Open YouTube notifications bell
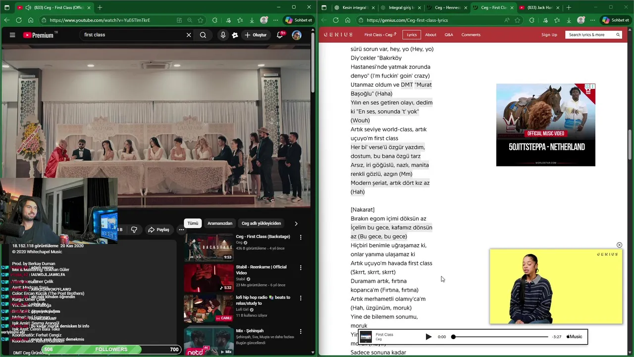 [280, 35]
